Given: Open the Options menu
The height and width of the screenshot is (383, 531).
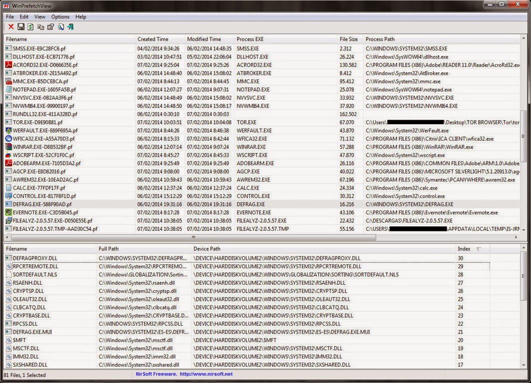Looking at the screenshot, I should click(x=60, y=16).
